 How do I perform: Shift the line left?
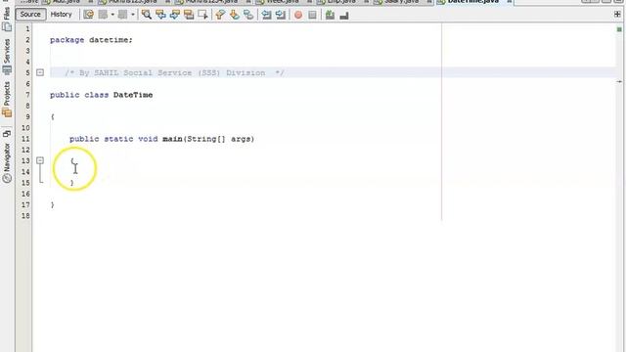click(x=266, y=15)
